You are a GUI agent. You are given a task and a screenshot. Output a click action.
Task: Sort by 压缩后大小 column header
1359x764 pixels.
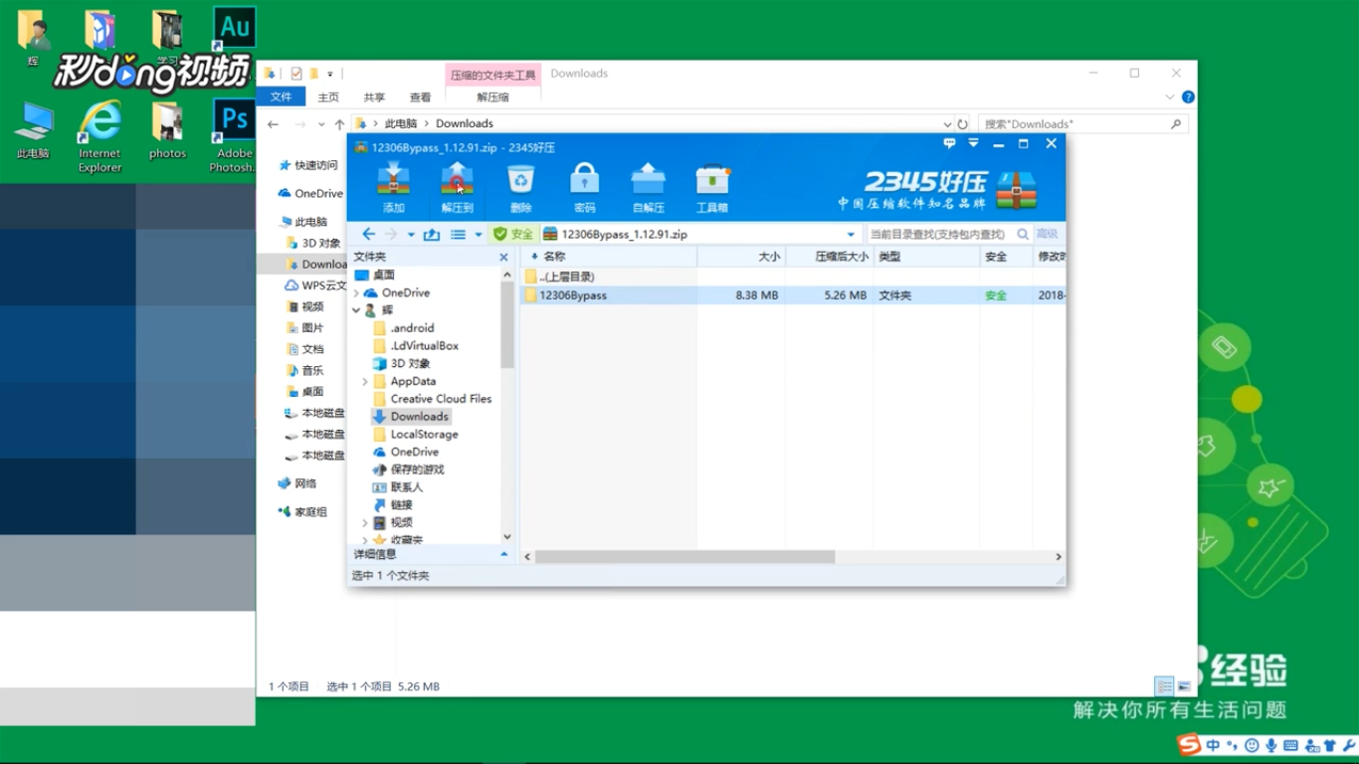tap(830, 257)
